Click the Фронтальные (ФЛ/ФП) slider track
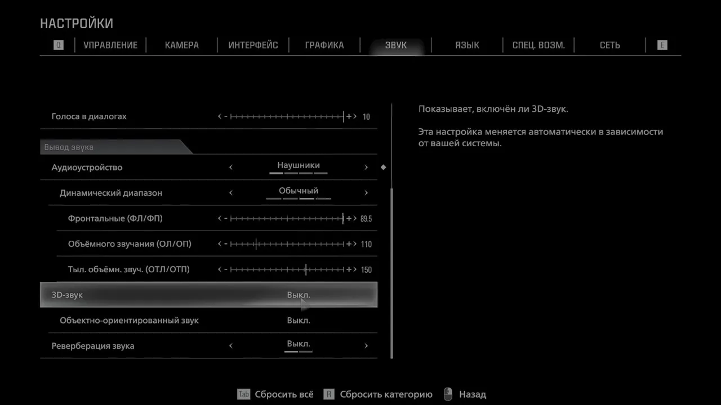The image size is (721, 405). (287, 218)
